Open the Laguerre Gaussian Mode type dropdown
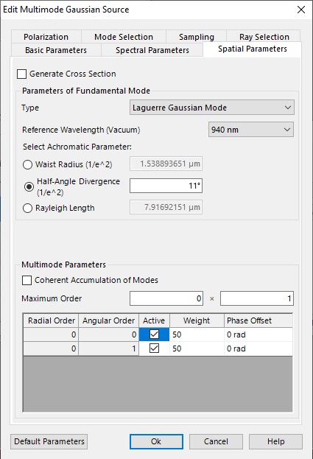313x459 pixels. click(x=212, y=108)
